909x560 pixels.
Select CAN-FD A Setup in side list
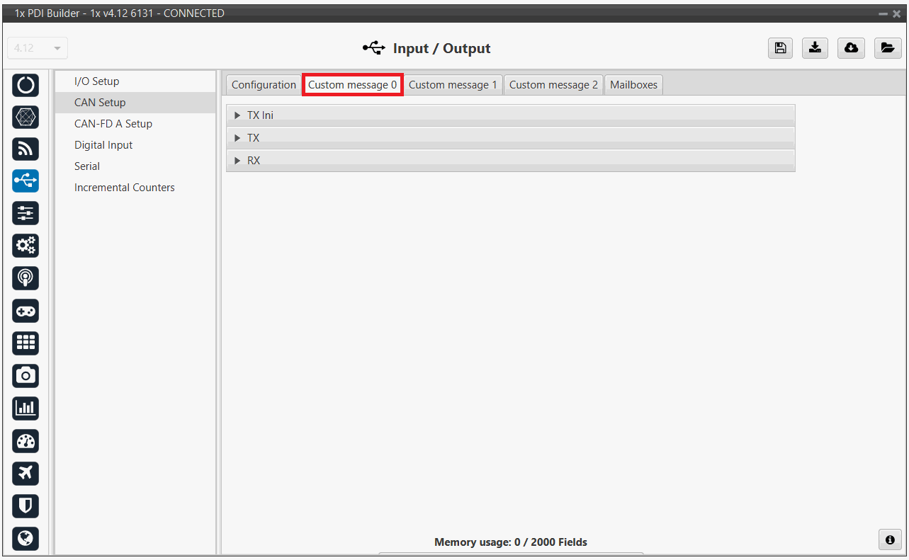tap(113, 124)
